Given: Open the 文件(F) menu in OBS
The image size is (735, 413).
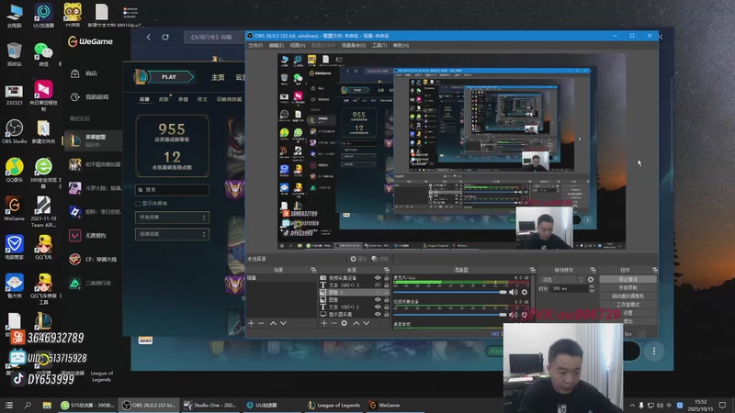Looking at the screenshot, I should pyautogui.click(x=255, y=45).
